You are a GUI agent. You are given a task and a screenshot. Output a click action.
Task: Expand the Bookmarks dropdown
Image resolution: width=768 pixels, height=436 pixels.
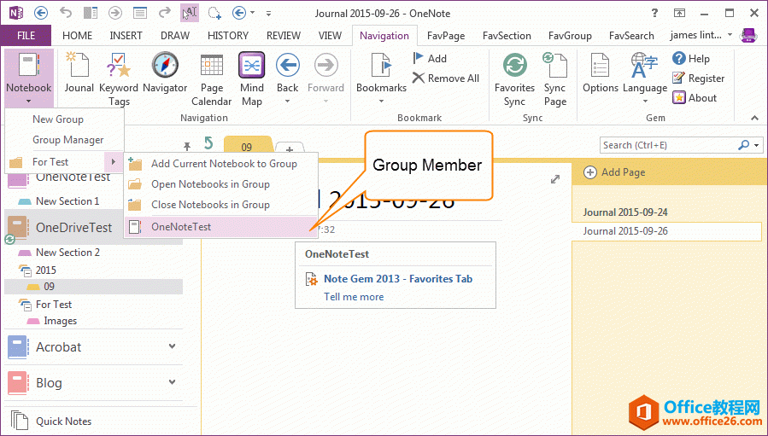[381, 101]
